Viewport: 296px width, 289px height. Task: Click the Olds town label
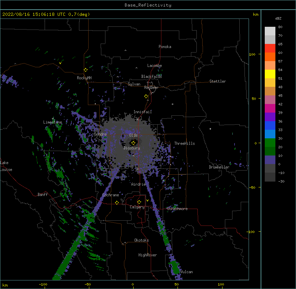[133, 135]
